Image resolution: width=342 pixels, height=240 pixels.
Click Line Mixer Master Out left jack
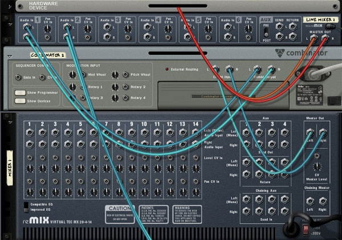tap(313, 39)
